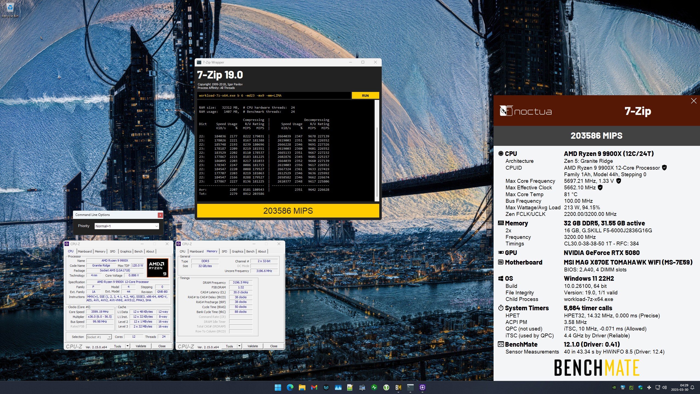This screenshot has height=394, width=700.
Task: Click the verified shield next to CPUID
Action: click(664, 168)
